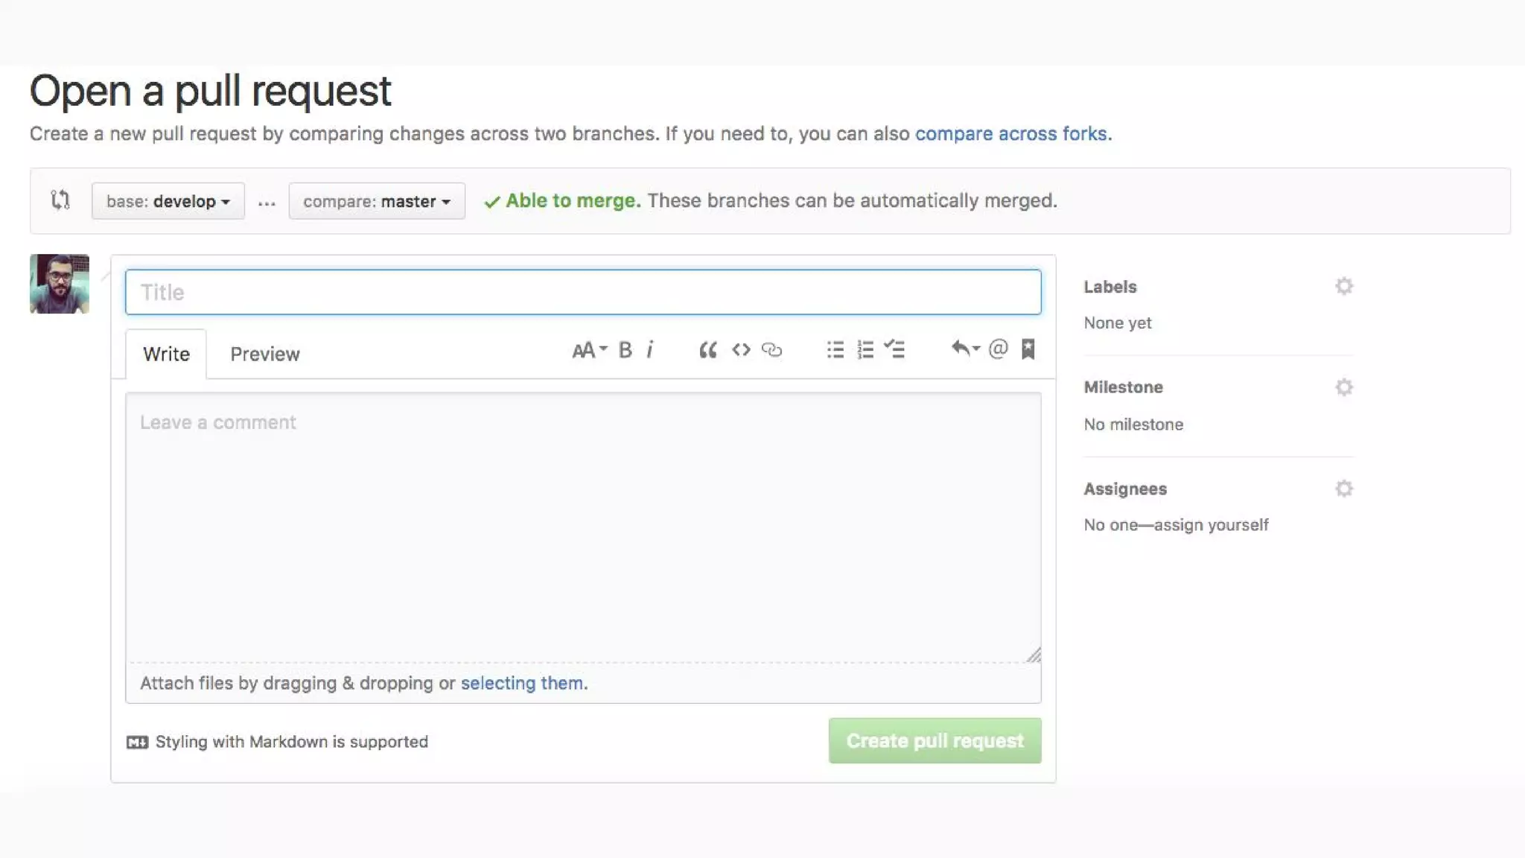Add a link with the link icon

[x=772, y=349]
